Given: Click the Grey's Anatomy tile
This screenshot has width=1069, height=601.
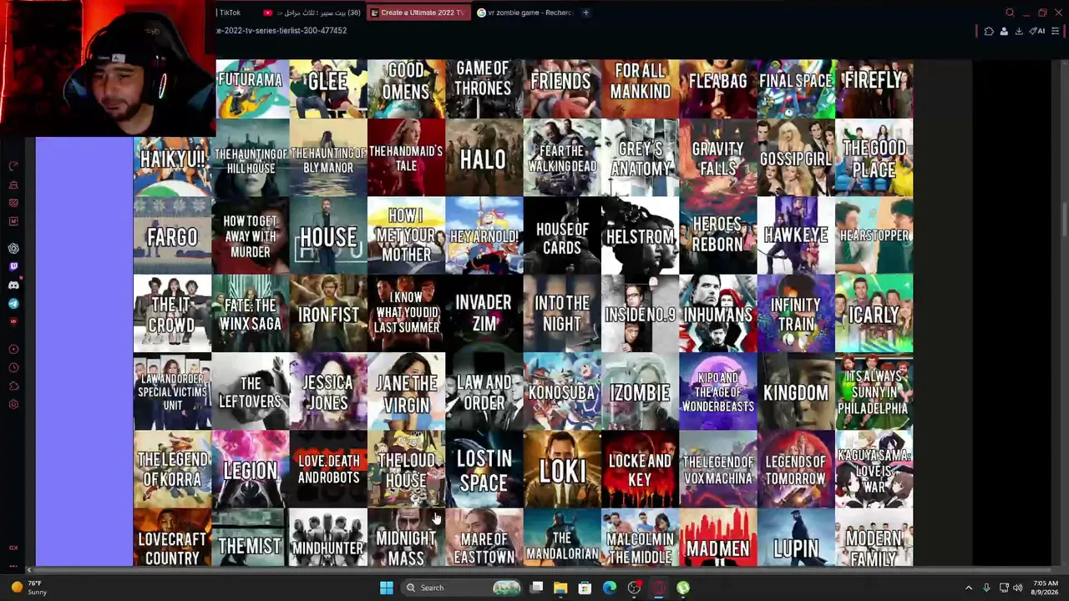Looking at the screenshot, I should [640, 158].
